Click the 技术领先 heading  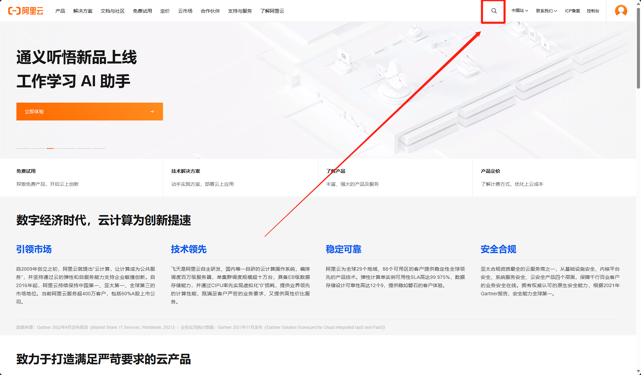click(x=189, y=249)
